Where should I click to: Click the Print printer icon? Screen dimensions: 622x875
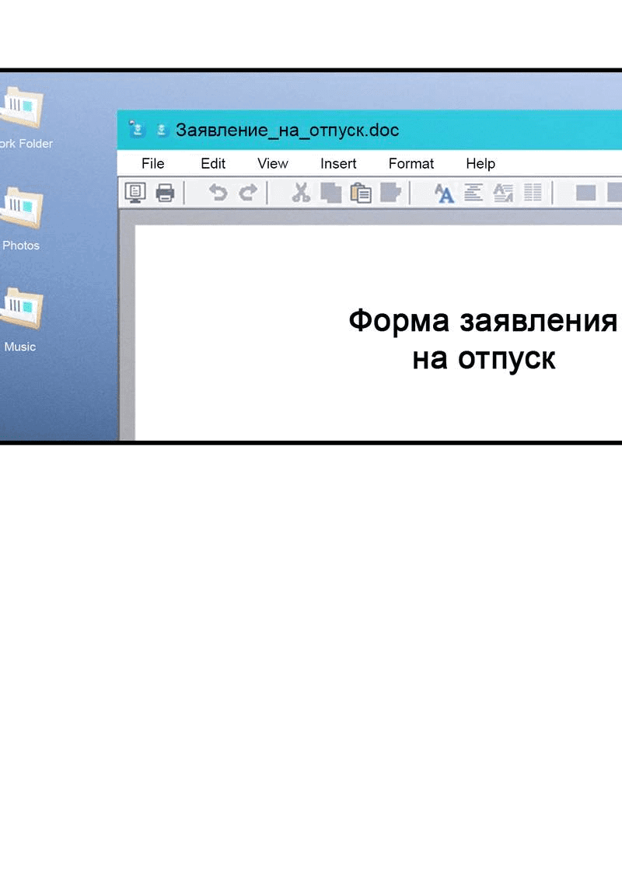tap(165, 192)
